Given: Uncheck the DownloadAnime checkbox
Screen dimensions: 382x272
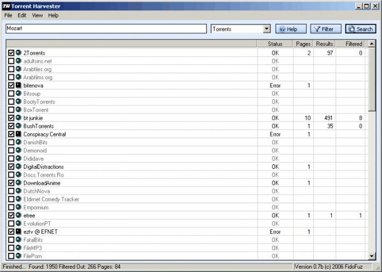Looking at the screenshot, I should coord(11,183).
